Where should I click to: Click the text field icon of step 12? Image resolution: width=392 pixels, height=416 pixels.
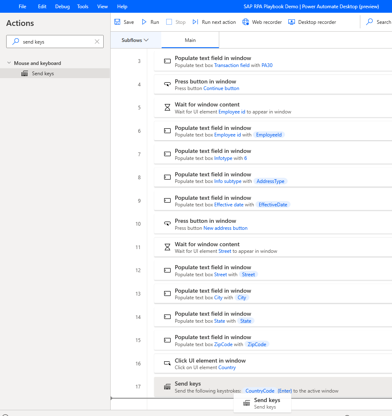[x=167, y=270]
